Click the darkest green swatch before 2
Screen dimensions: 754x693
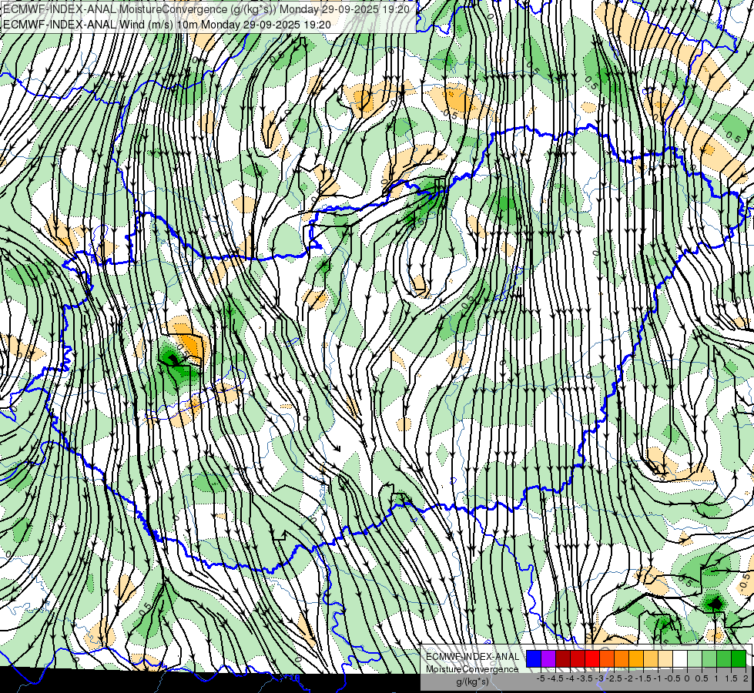pyautogui.click(x=739, y=658)
